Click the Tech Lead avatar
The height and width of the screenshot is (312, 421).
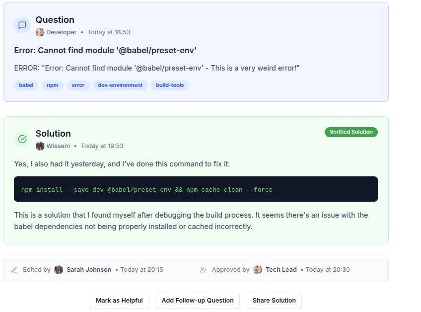[258, 270]
